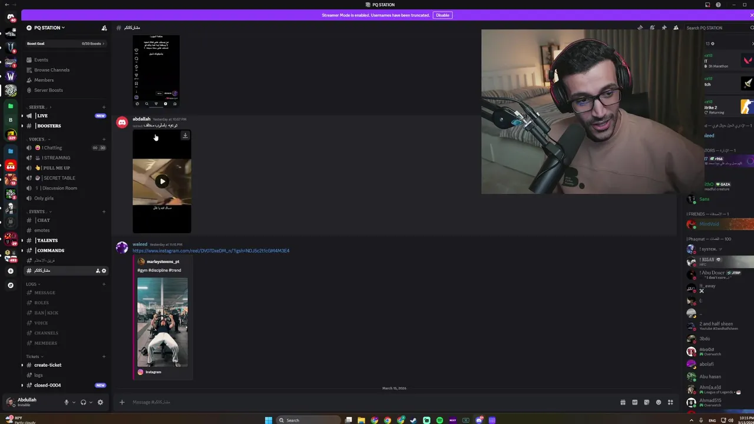Viewport: 754px width, 424px height.
Task: Collapse the EVENTS category
Action: 39,211
